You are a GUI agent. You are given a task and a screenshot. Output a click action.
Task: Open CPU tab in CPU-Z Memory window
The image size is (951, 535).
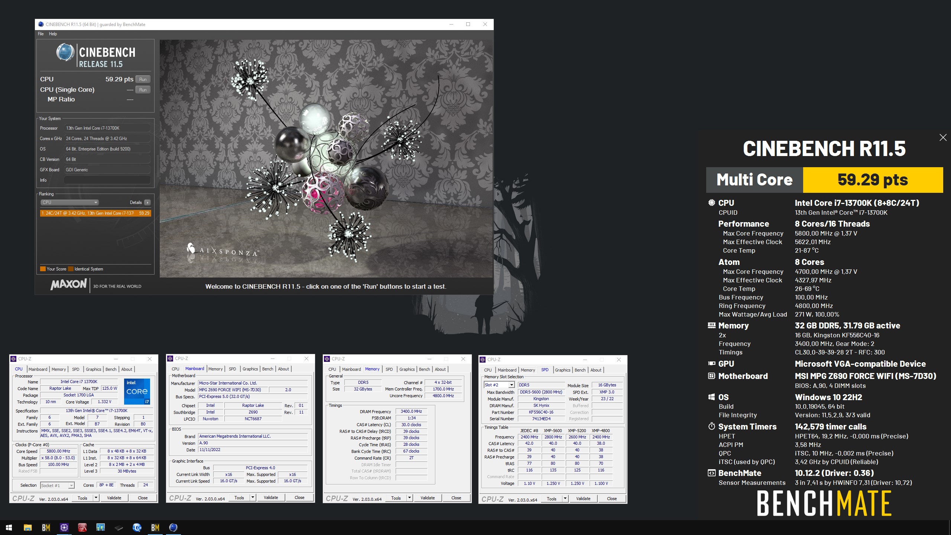pos(332,369)
